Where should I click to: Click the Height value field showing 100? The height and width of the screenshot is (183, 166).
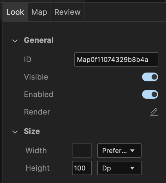(82, 168)
